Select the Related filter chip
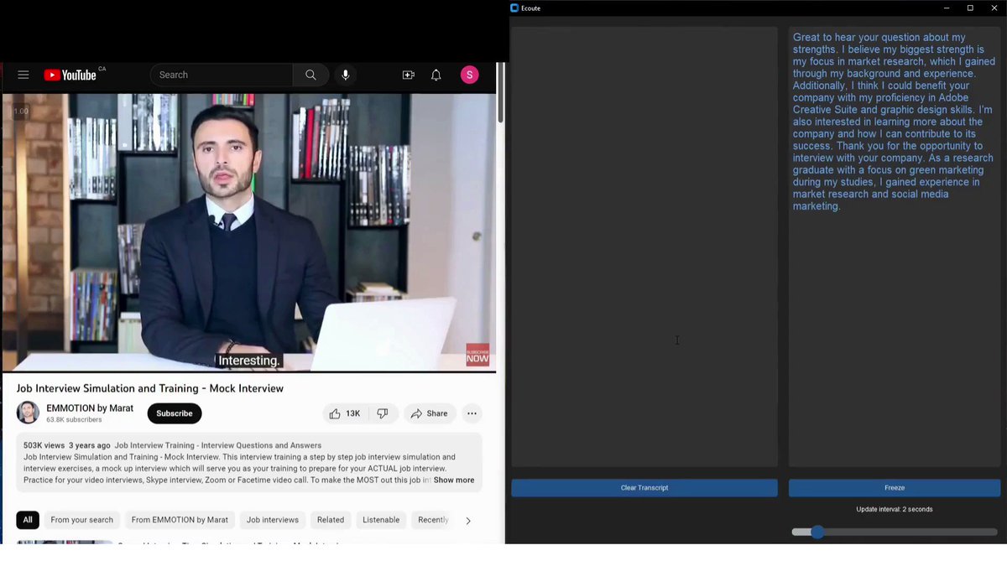 click(331, 520)
